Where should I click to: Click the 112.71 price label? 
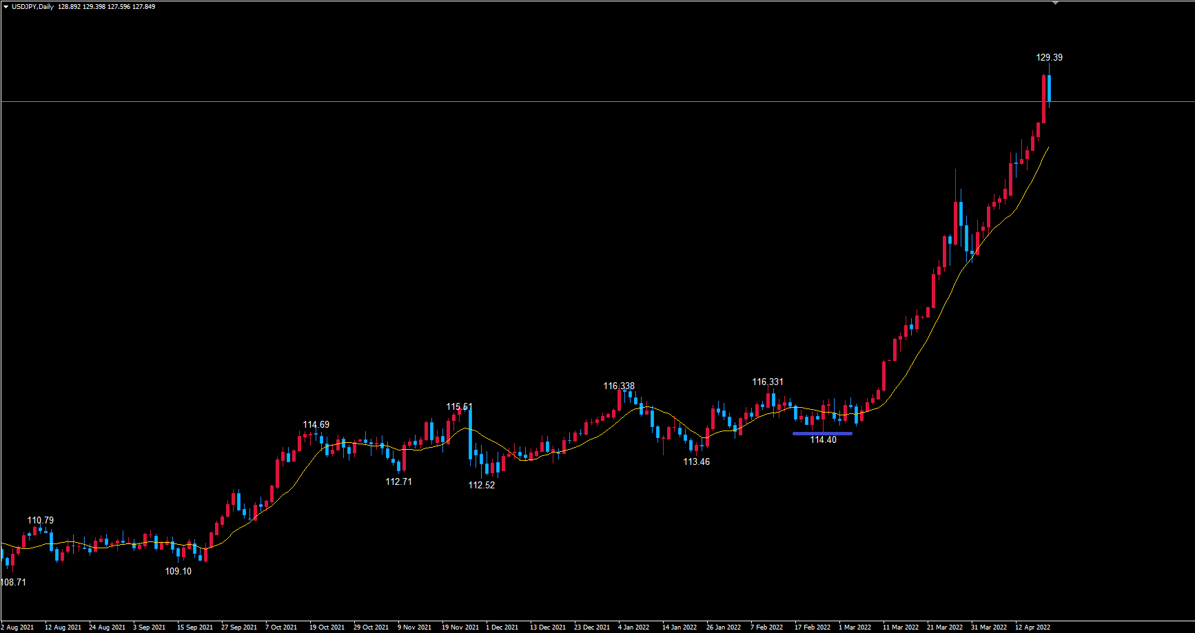398,482
